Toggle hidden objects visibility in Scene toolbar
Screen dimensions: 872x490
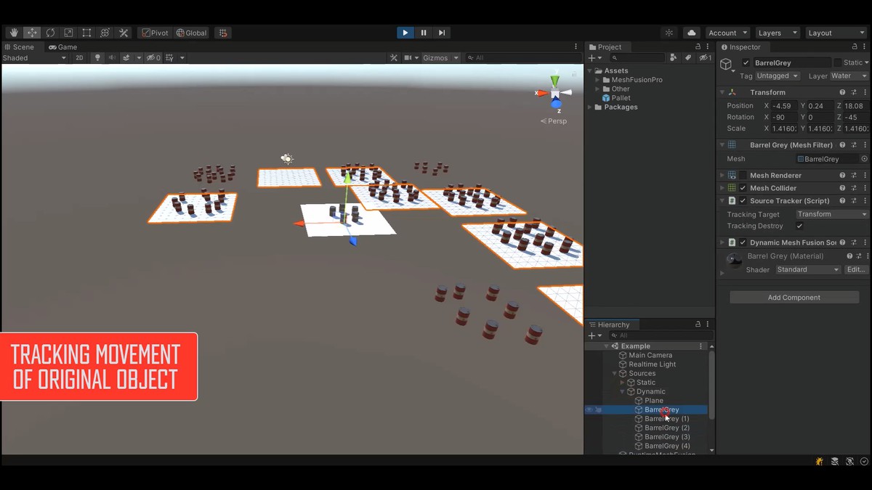(x=153, y=57)
